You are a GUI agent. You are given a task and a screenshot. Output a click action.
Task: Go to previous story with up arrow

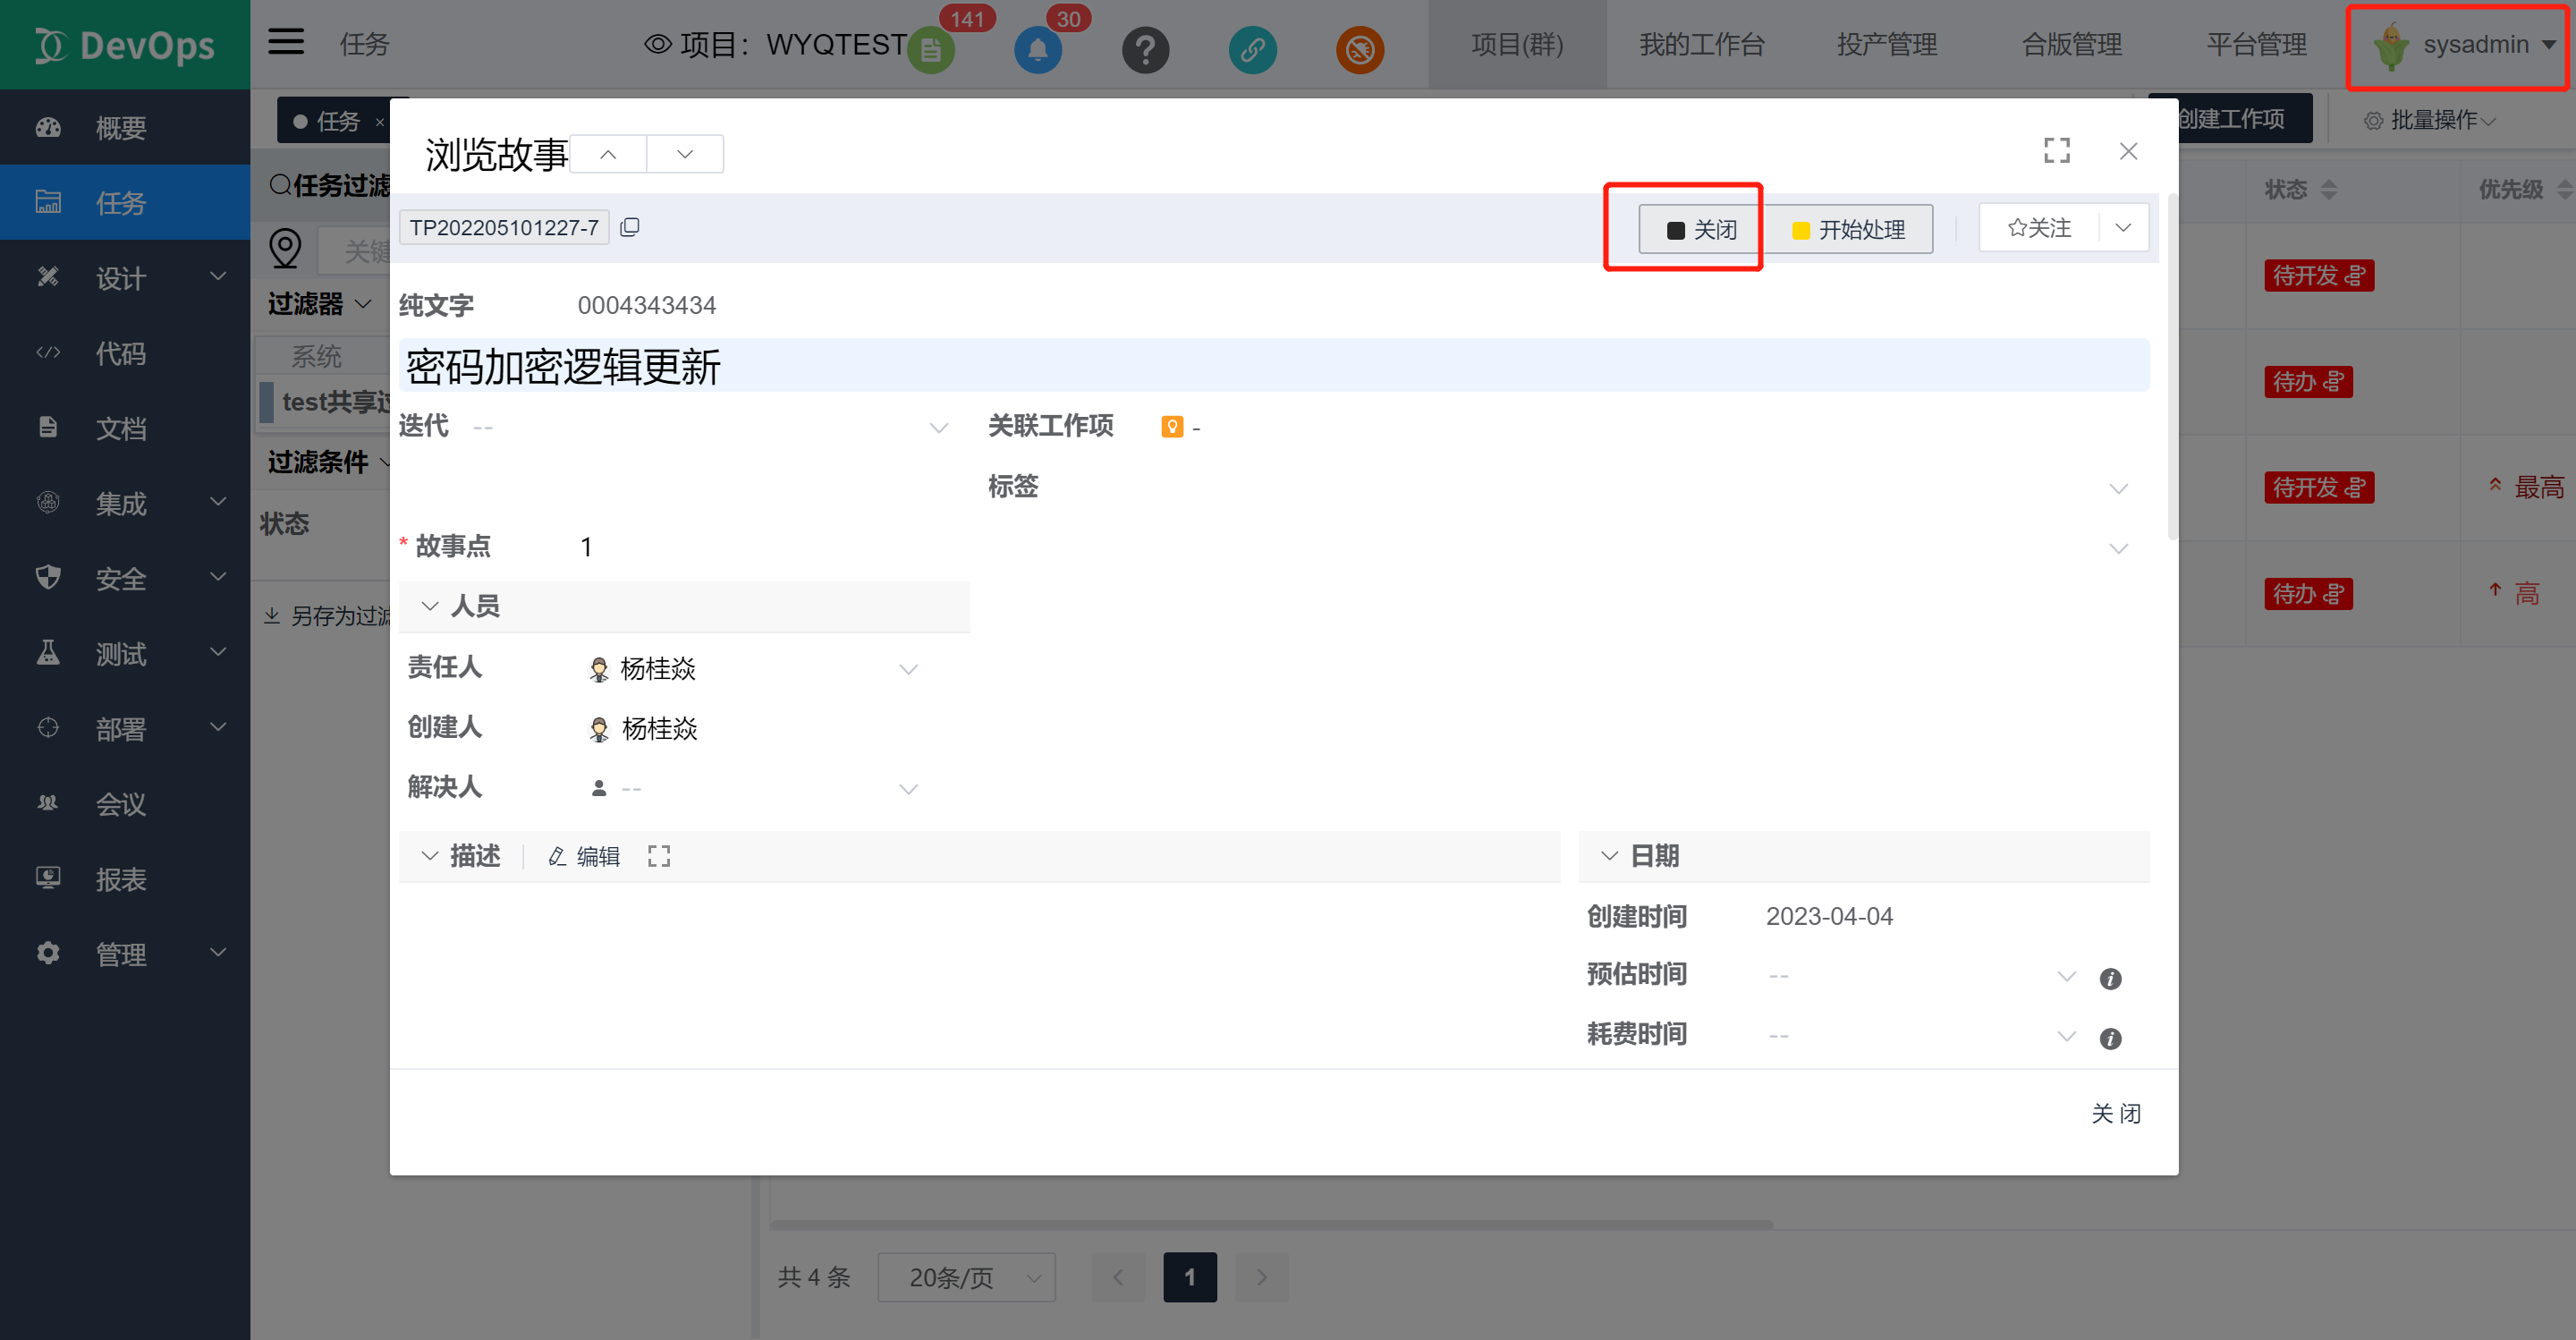click(608, 154)
